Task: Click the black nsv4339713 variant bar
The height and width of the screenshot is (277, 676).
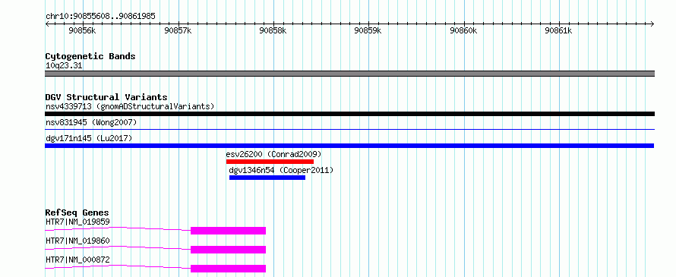Action: 349,114
